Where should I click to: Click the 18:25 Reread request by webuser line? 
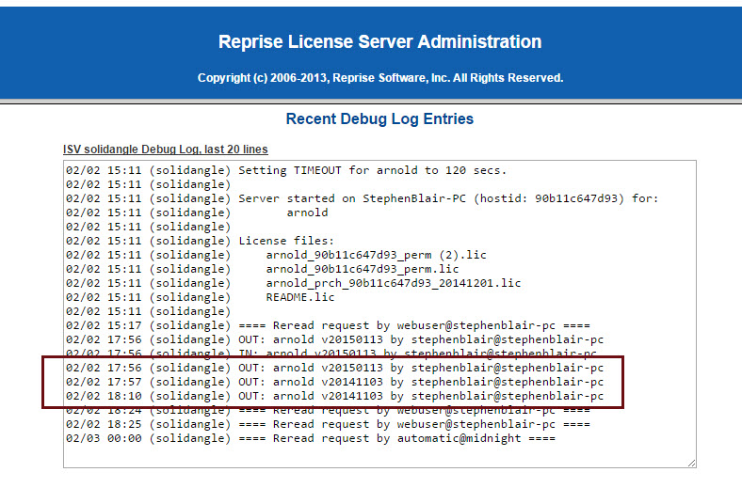(x=414, y=425)
